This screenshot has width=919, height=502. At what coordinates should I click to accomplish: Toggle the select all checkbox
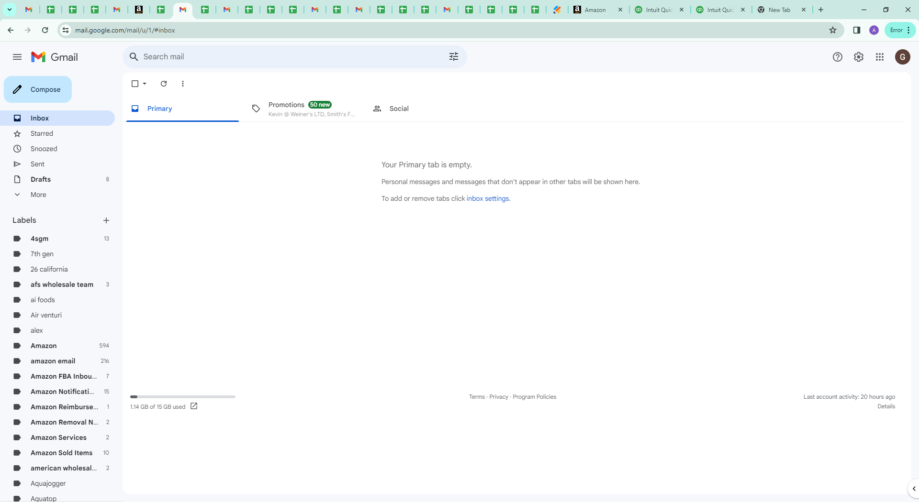(135, 84)
